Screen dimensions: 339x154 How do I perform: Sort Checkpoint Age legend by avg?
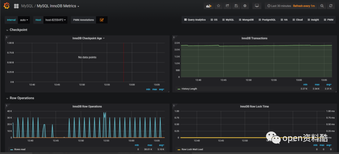click(161, 89)
